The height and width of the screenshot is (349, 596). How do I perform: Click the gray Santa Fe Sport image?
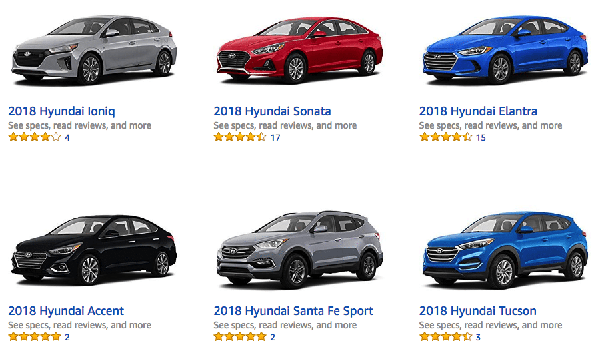coord(299,250)
